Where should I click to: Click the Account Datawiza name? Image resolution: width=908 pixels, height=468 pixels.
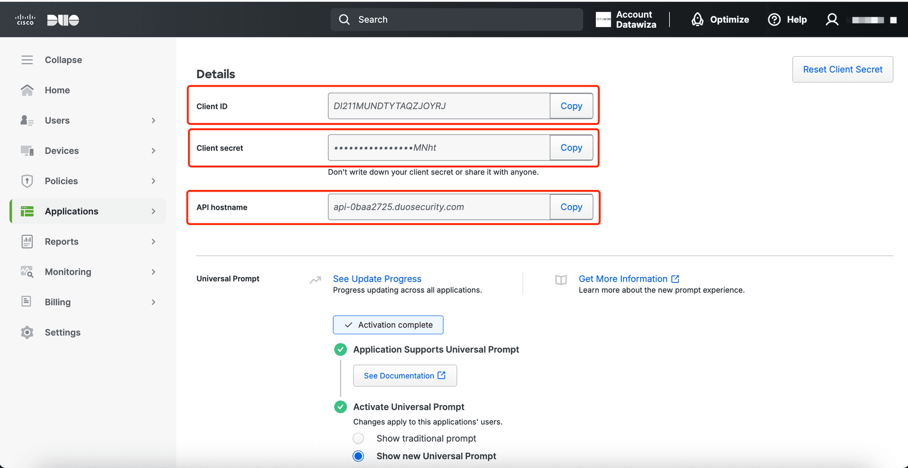tap(636, 19)
